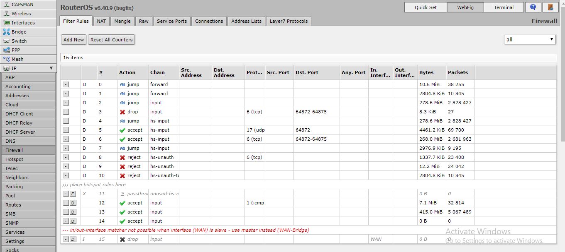Remove rule 0 with minus button
The height and width of the screenshot is (252, 565).
pos(66,84)
